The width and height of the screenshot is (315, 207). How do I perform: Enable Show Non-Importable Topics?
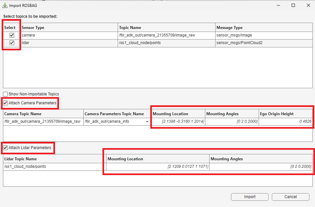pos(5,94)
